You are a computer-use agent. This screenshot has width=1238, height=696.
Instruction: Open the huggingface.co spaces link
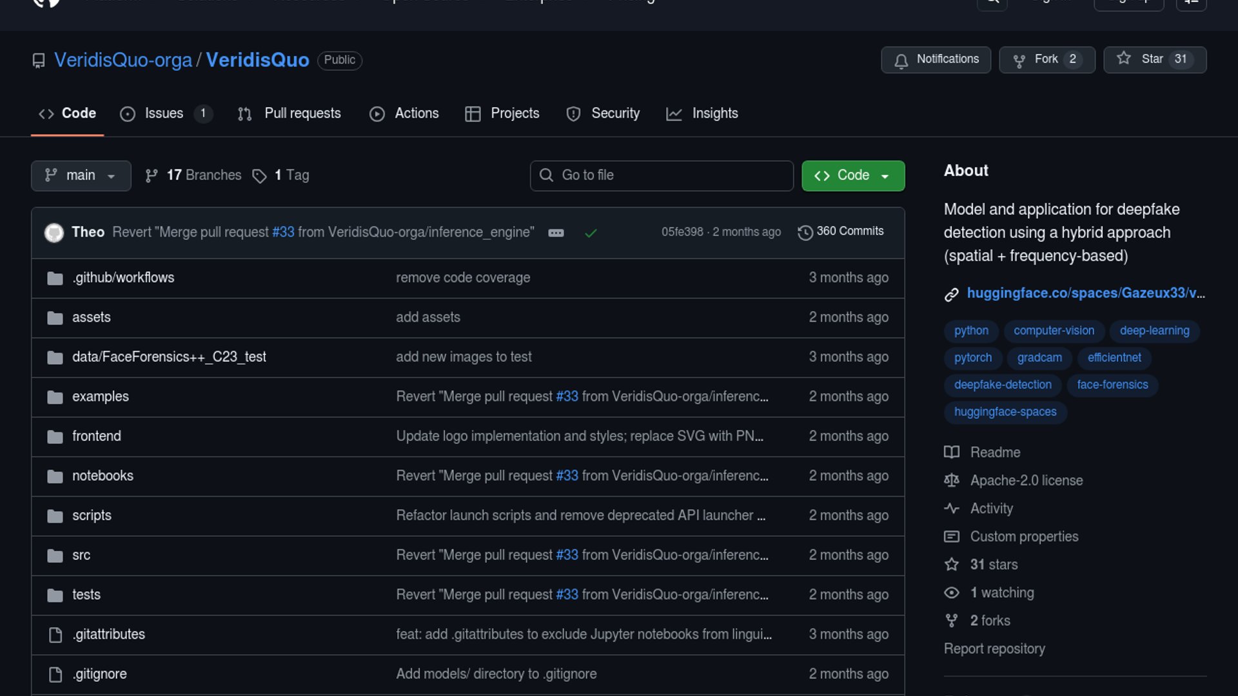coord(1085,293)
